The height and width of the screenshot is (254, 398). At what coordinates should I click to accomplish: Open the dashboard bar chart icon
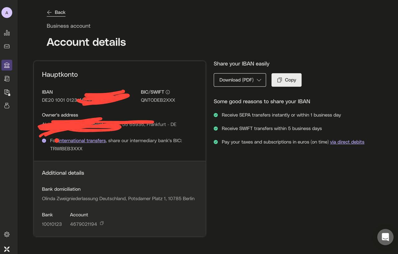[7, 33]
